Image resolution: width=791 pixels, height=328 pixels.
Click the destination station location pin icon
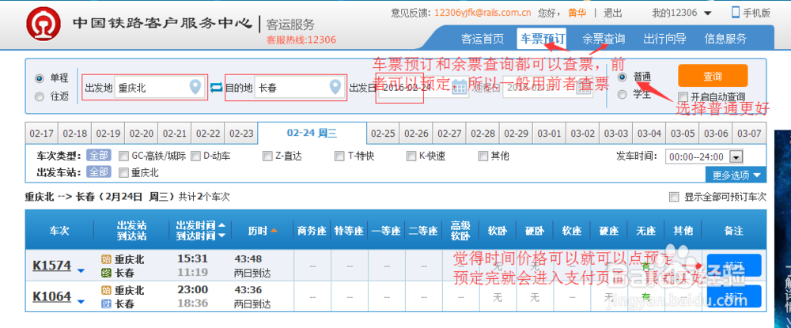(x=335, y=87)
